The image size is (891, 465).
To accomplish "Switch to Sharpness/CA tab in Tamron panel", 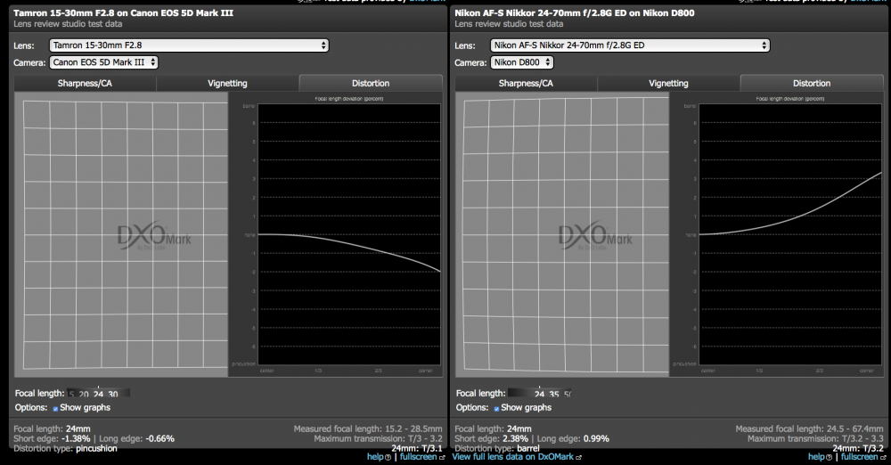I will click(x=85, y=83).
